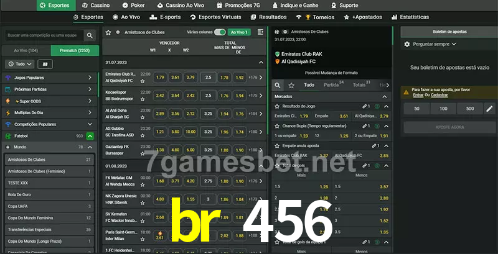Go to Promoções 7G
Viewport: 498px width, 254px height.
(238, 6)
